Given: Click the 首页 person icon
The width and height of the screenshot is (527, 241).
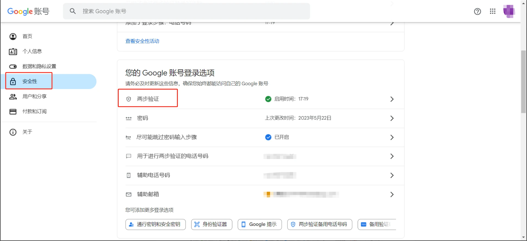Looking at the screenshot, I should [x=13, y=37].
